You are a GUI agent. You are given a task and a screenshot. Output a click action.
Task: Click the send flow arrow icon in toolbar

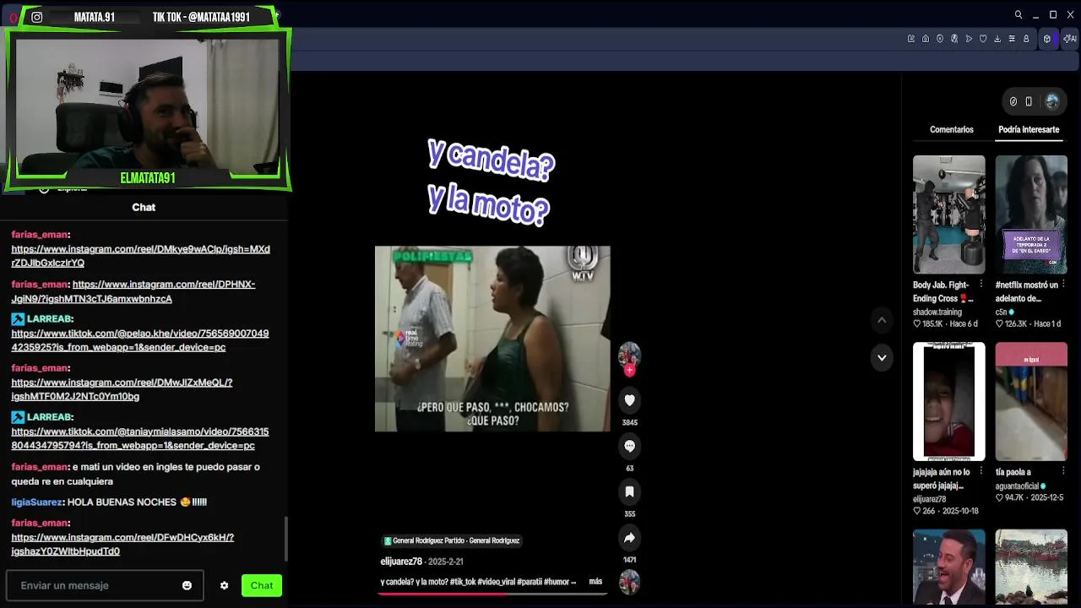[x=969, y=39]
